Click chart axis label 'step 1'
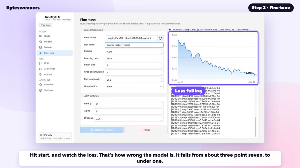The width and height of the screenshot is (300, 168). (x=180, y=82)
